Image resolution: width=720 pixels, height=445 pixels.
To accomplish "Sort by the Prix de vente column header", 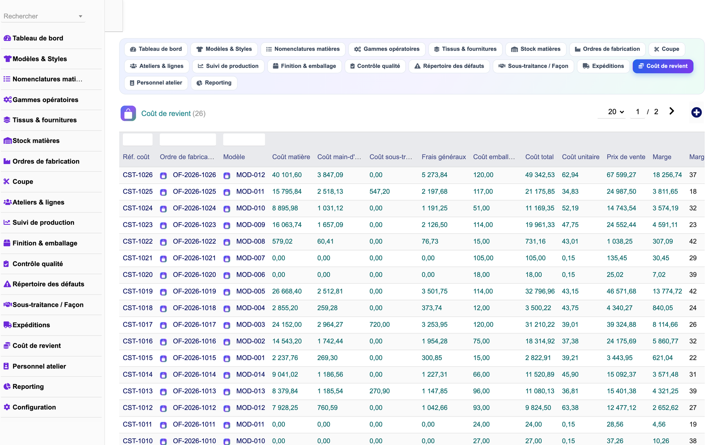I will (x=626, y=157).
